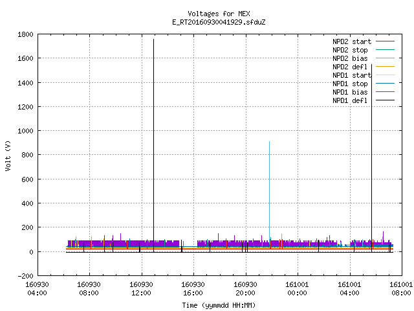Click the 'NPD1 bias' legend label
The width and height of the screenshot is (414, 311).
pyautogui.click(x=350, y=92)
